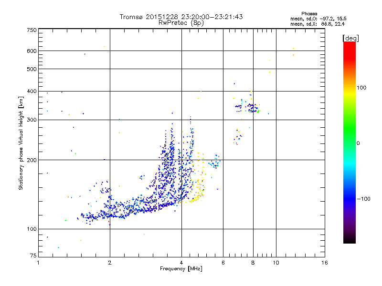This screenshot has height=286, width=382.
Task: Click the 'Stationary phase Virtual Height [km]' axis label
Action: pyautogui.click(x=21, y=143)
